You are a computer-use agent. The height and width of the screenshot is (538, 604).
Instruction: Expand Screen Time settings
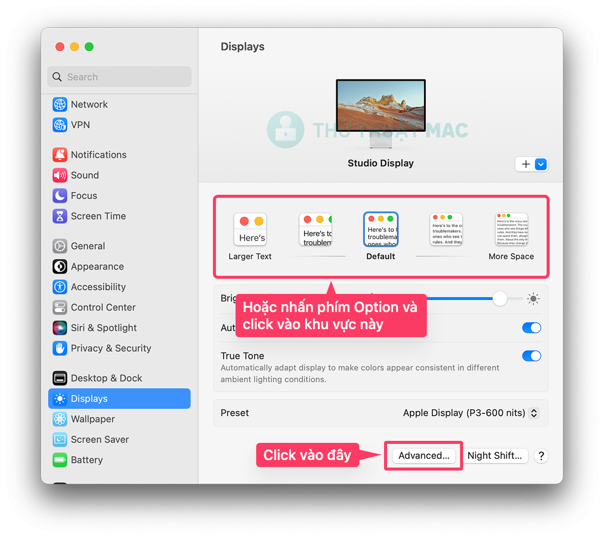98,216
